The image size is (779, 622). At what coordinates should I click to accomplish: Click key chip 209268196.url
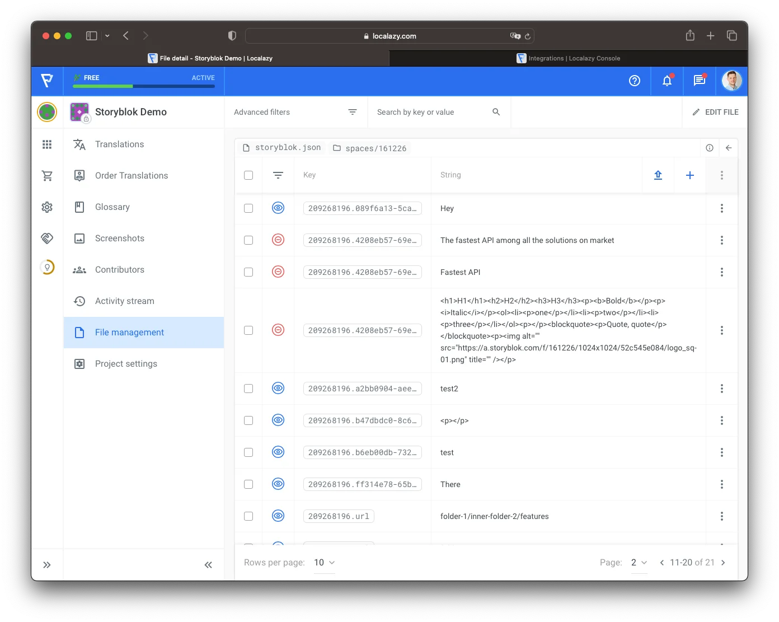click(339, 516)
